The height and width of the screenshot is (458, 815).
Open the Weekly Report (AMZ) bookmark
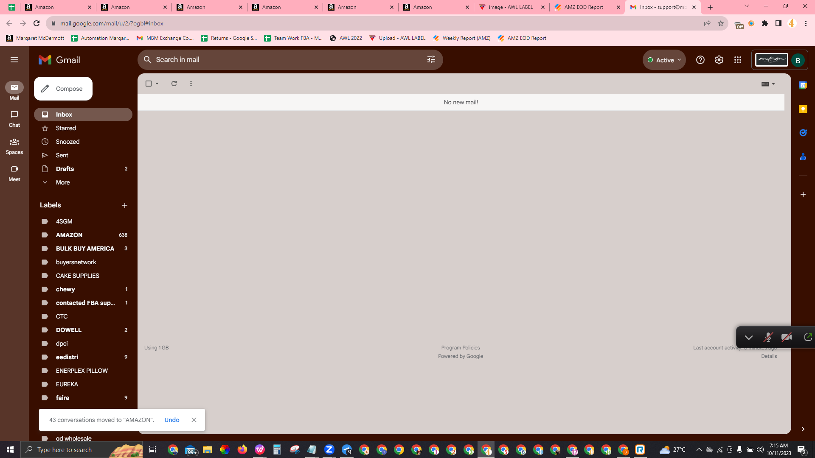coord(462,38)
